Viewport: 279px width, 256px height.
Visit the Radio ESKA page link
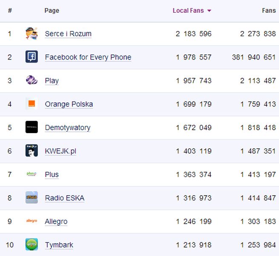click(x=64, y=198)
